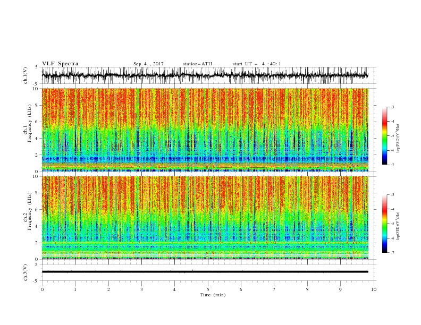Select the ch.2 "Frequency (kHz)" axis label
Image resolution: width=421 pixels, height=325 pixels.
(x=29, y=211)
